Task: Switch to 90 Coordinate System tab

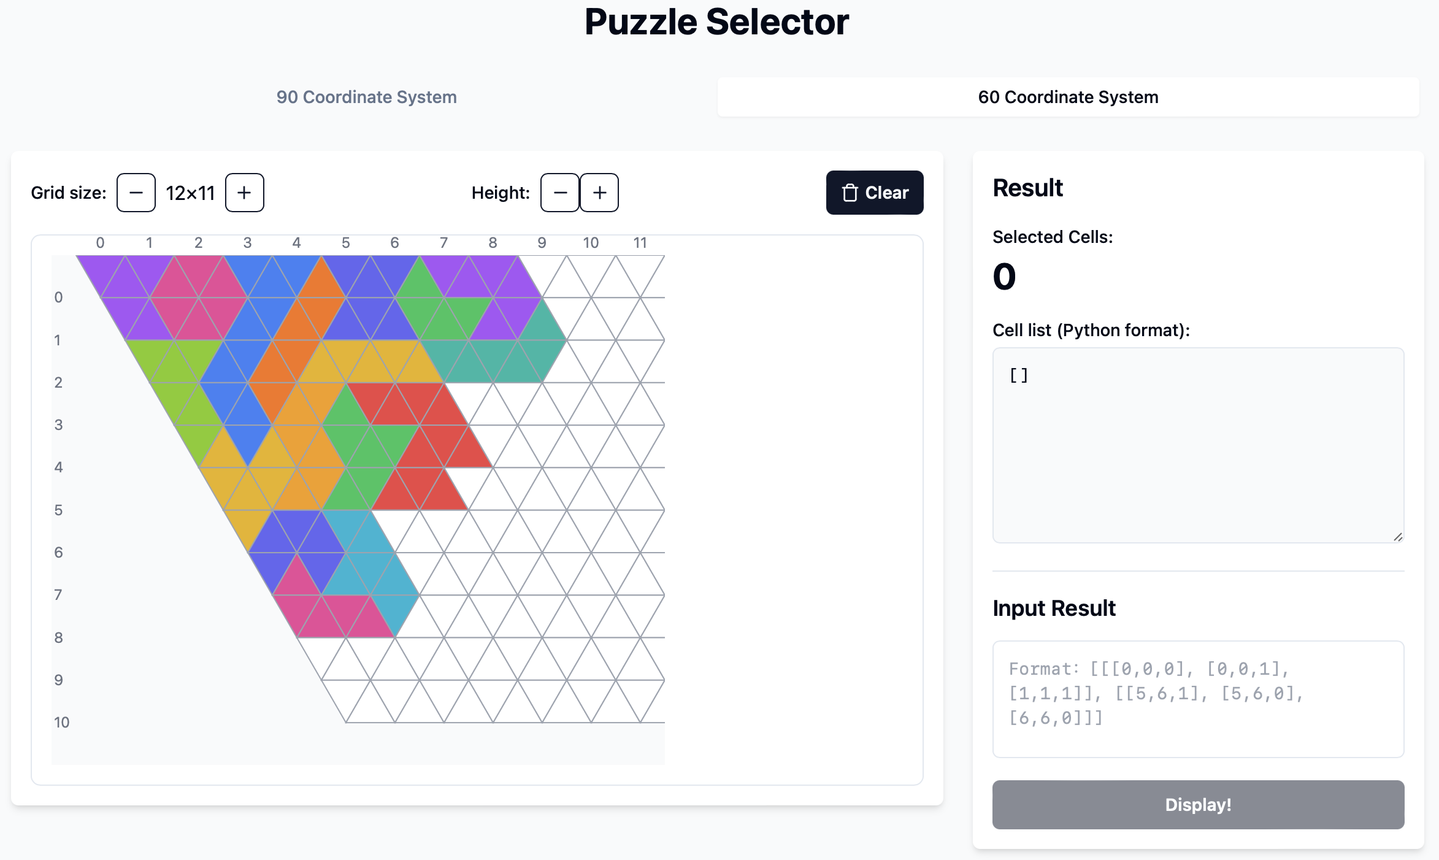Action: [x=366, y=97]
